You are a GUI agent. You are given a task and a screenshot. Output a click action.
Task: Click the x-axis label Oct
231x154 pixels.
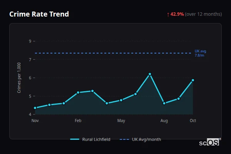coord(193,121)
